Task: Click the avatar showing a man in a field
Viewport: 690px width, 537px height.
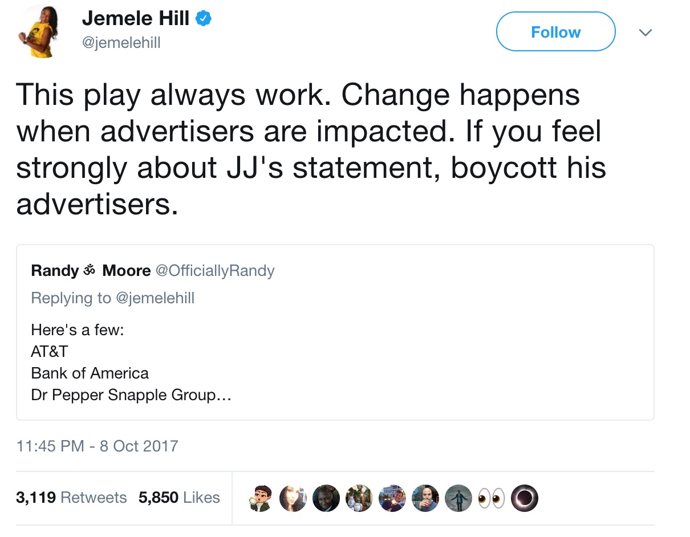Action: [x=458, y=498]
